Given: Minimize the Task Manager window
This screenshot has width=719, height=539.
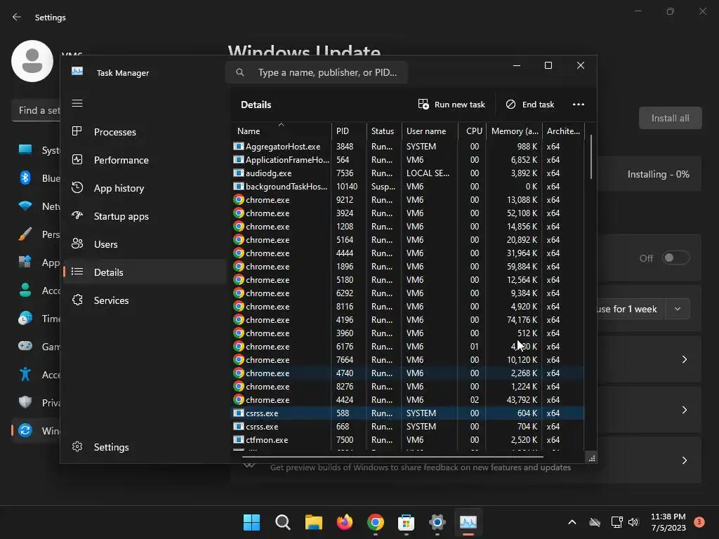Looking at the screenshot, I should (517, 65).
